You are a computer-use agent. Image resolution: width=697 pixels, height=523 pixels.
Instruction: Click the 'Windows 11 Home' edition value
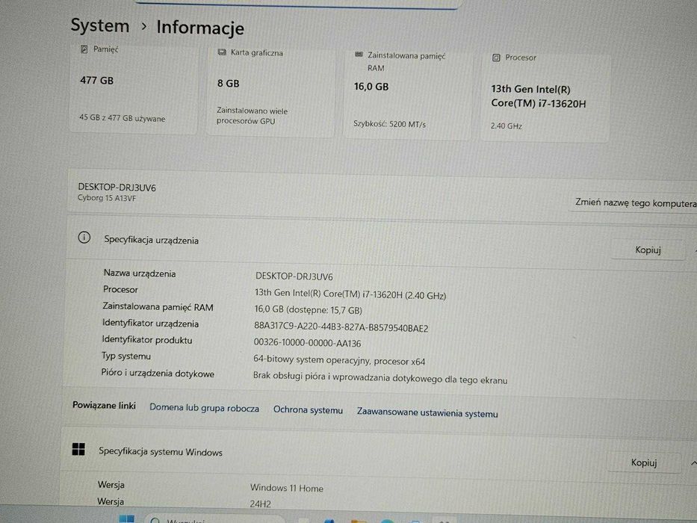tap(287, 488)
